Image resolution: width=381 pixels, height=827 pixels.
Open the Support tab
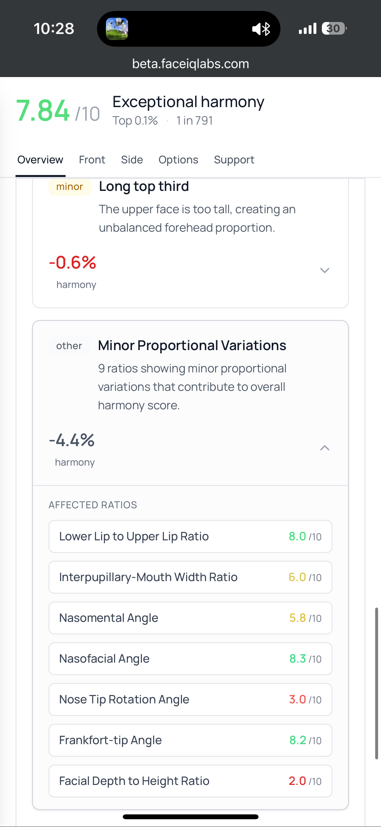[x=234, y=160]
